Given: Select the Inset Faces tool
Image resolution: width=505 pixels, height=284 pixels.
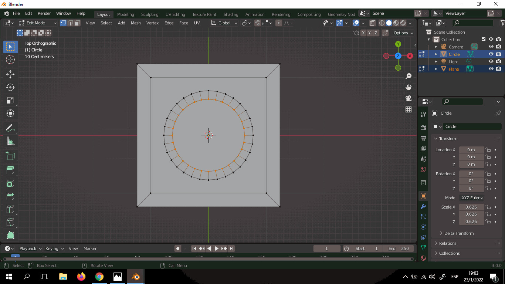Looking at the screenshot, I should pos(10,183).
